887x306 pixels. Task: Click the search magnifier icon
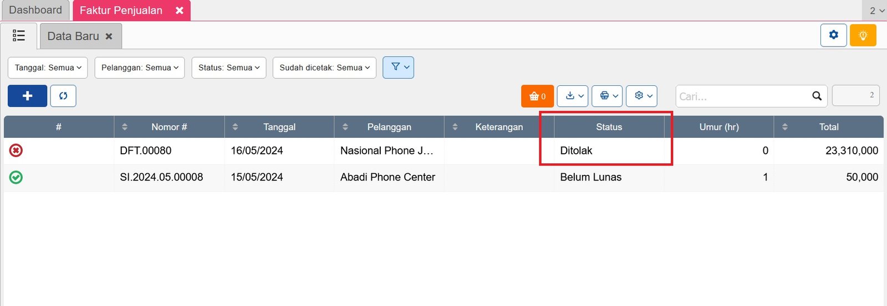tap(817, 96)
